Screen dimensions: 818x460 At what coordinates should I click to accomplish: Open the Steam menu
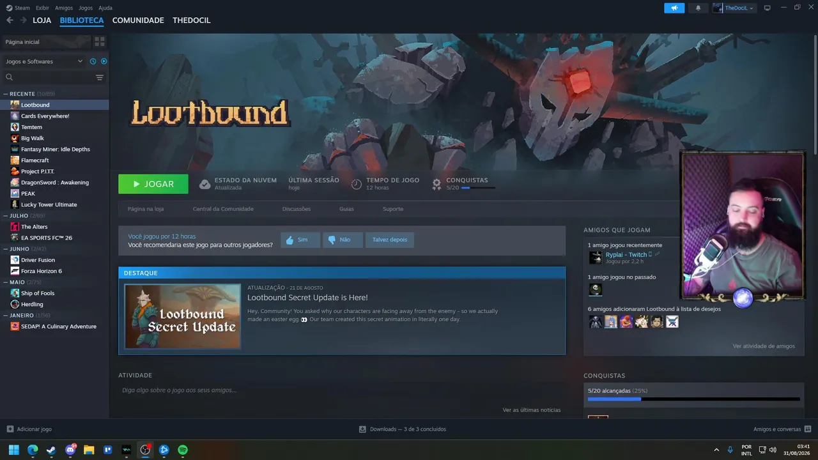(18, 8)
